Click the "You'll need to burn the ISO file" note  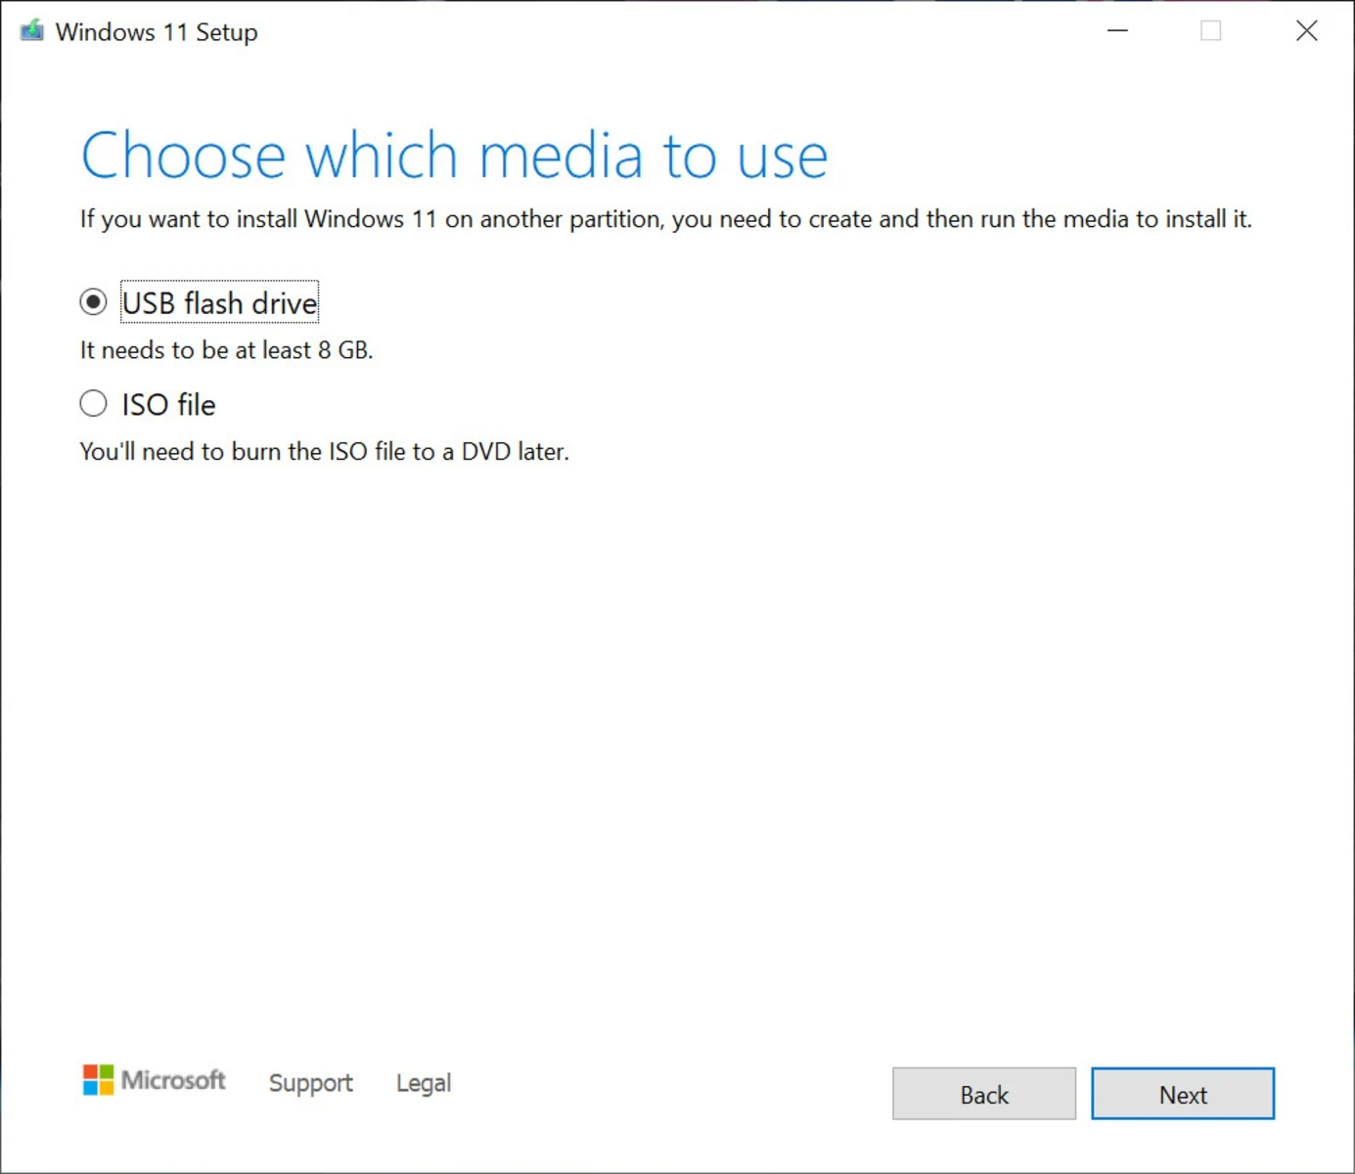(x=325, y=452)
